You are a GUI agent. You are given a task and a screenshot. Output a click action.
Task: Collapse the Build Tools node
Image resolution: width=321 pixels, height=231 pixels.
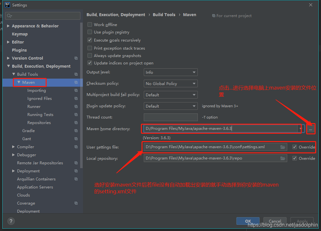(x=14, y=74)
